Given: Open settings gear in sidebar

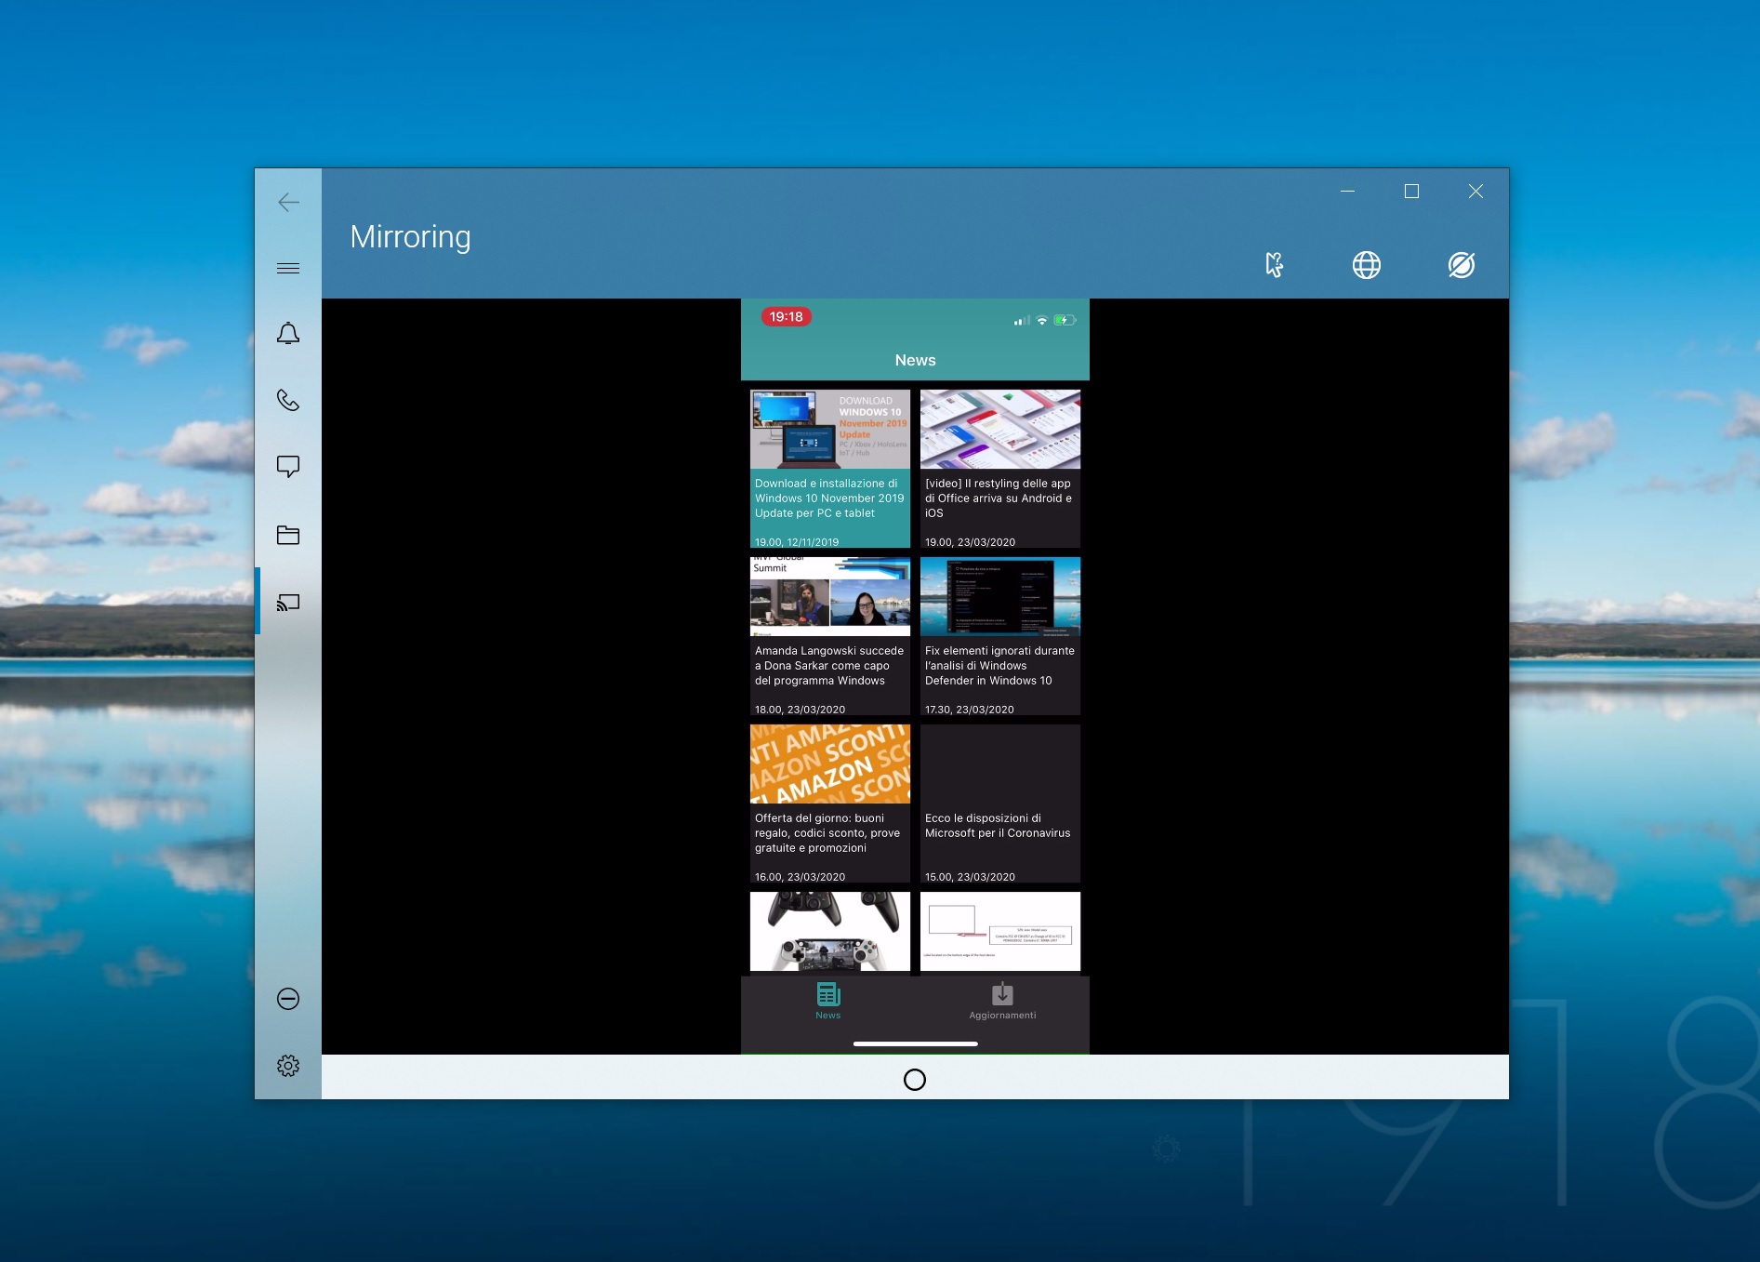Looking at the screenshot, I should pyautogui.click(x=288, y=1066).
